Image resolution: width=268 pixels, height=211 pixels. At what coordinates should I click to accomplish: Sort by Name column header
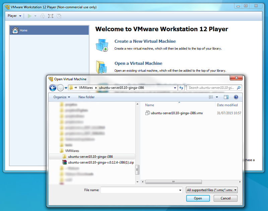coord(149,105)
